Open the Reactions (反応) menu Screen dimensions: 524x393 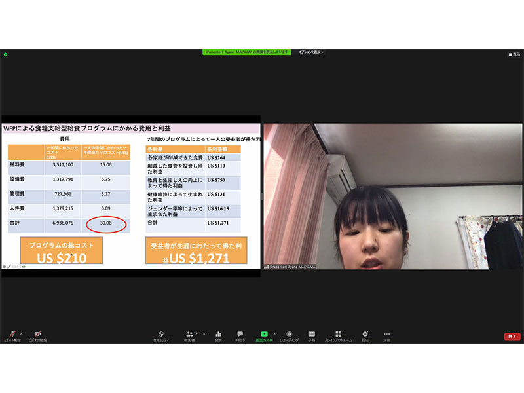[x=365, y=334]
